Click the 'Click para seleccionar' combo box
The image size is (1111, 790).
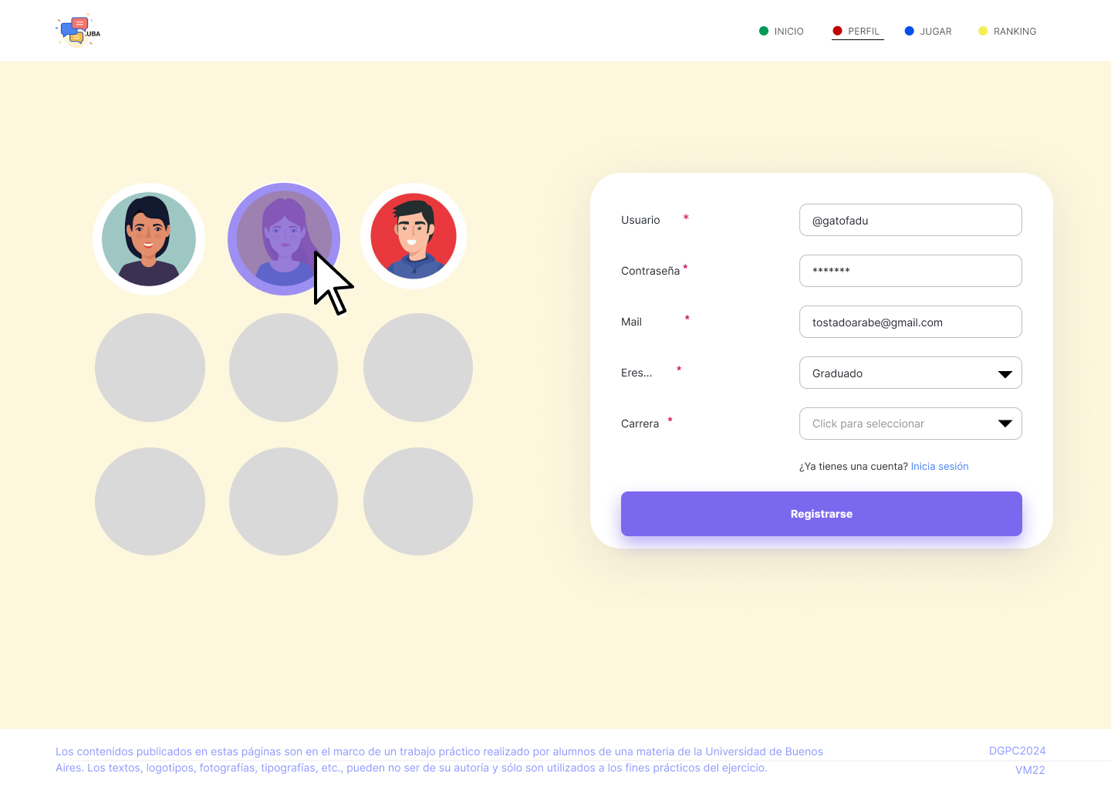click(x=895, y=424)
